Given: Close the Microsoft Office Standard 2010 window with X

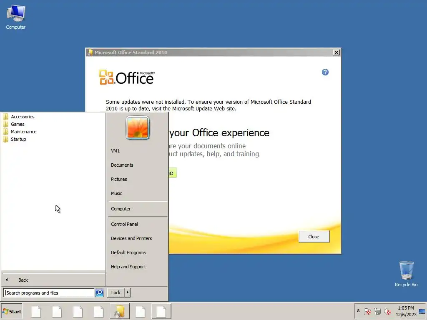Looking at the screenshot, I should coord(337,52).
